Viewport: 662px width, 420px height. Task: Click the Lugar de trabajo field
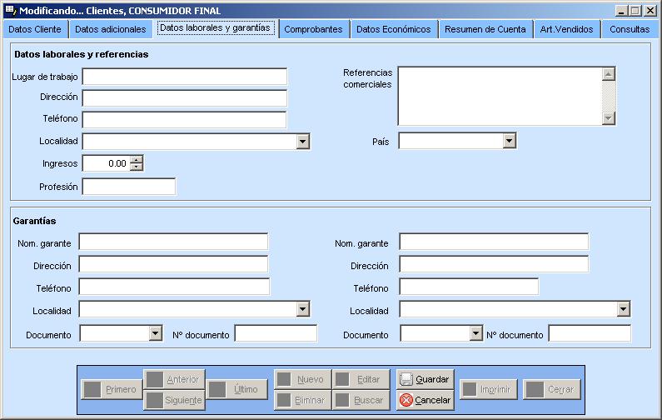184,77
